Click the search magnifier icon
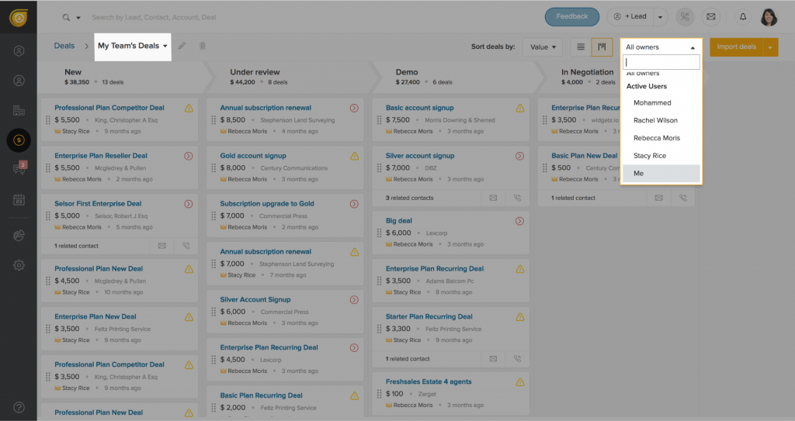 (66, 17)
